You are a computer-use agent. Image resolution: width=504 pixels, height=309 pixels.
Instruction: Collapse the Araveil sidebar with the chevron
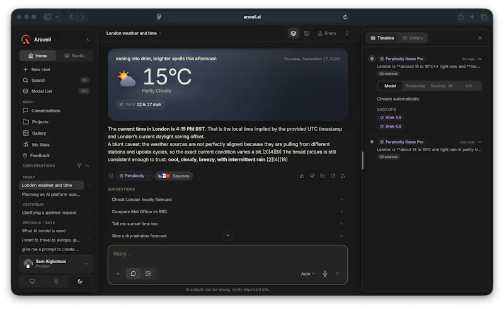click(x=88, y=40)
